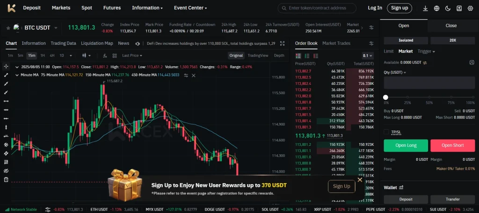The image size is (479, 213).
Task: Expand the Trigger order type dropdown
Action: 426,51
